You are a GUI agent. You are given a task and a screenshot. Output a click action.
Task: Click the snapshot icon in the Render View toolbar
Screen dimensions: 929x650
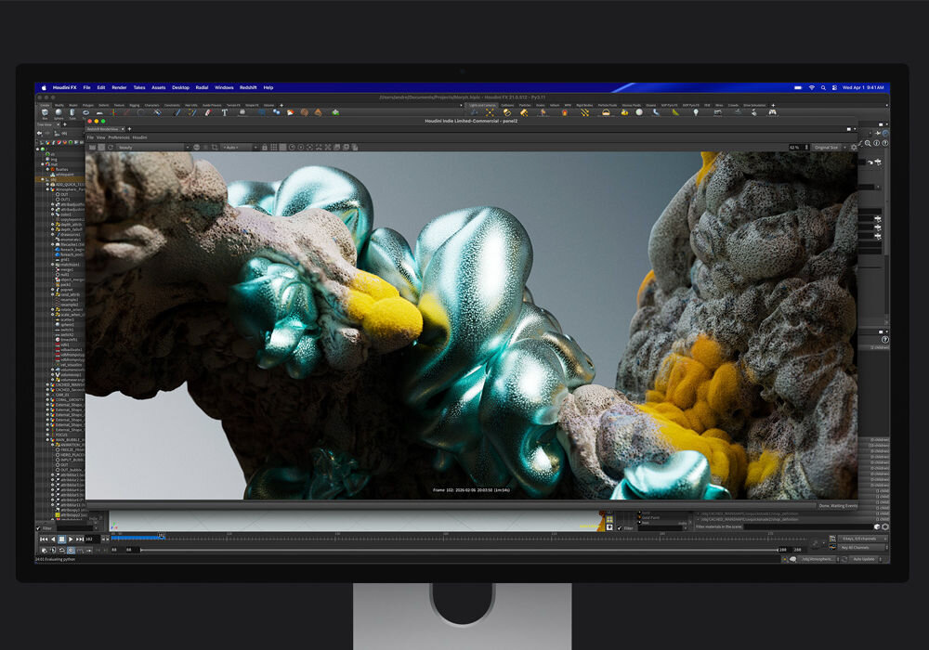tap(347, 147)
